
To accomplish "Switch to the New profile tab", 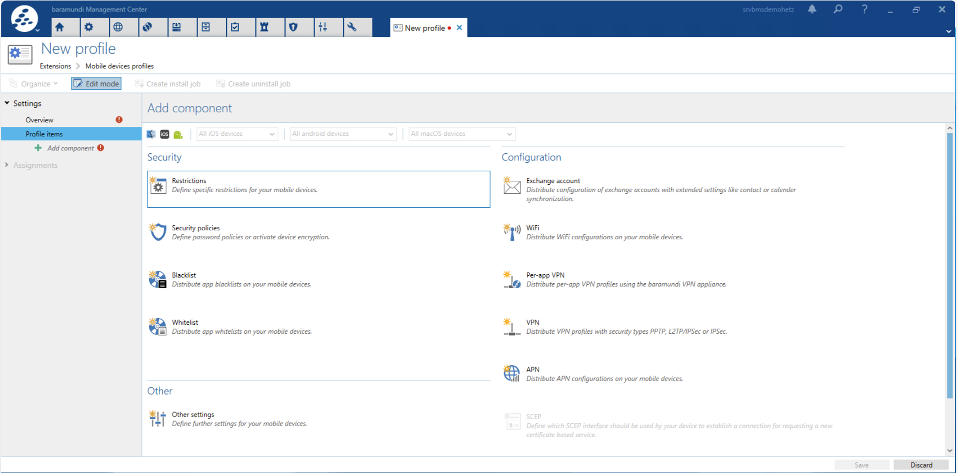I will click(424, 28).
